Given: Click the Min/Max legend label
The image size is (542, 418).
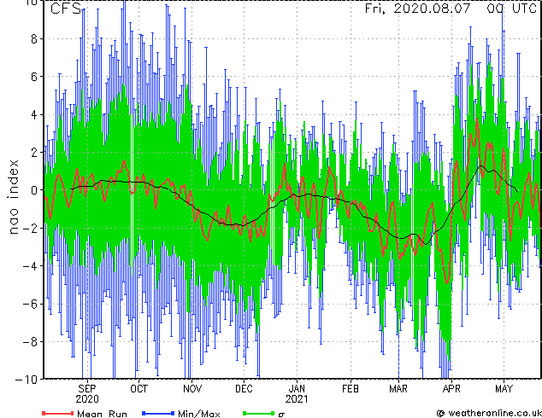Looking at the screenshot, I should tap(199, 414).
